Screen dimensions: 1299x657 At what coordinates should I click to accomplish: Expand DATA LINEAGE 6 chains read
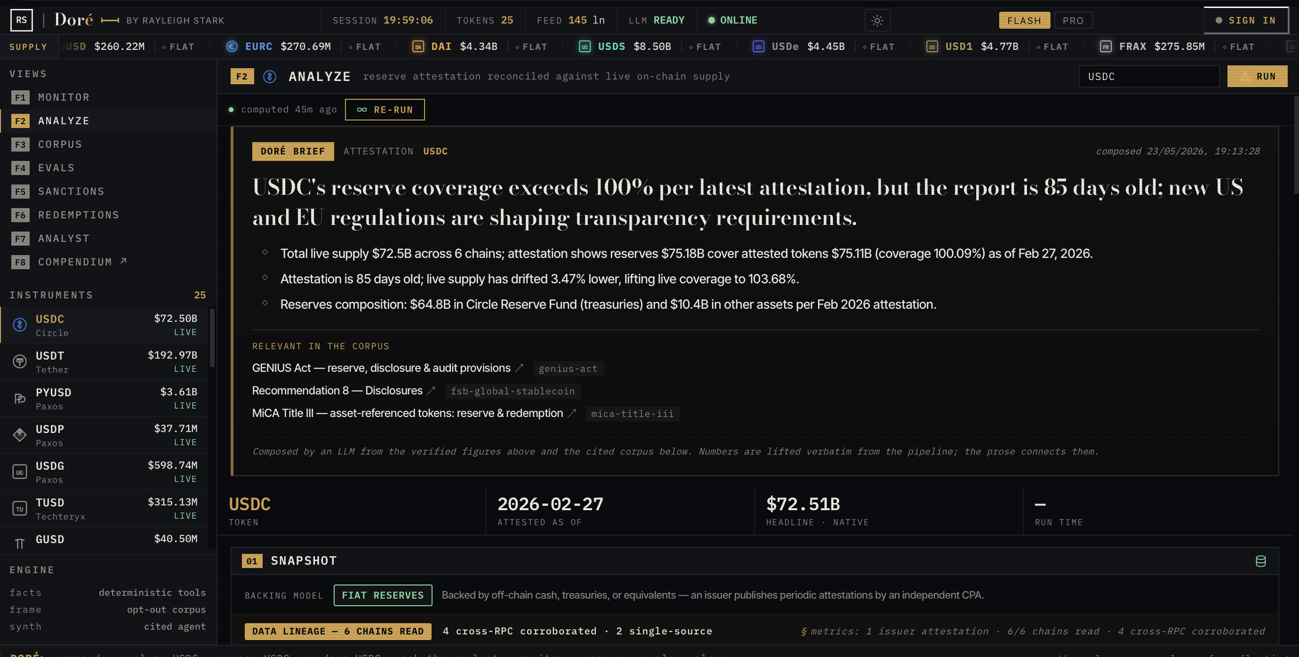[338, 631]
